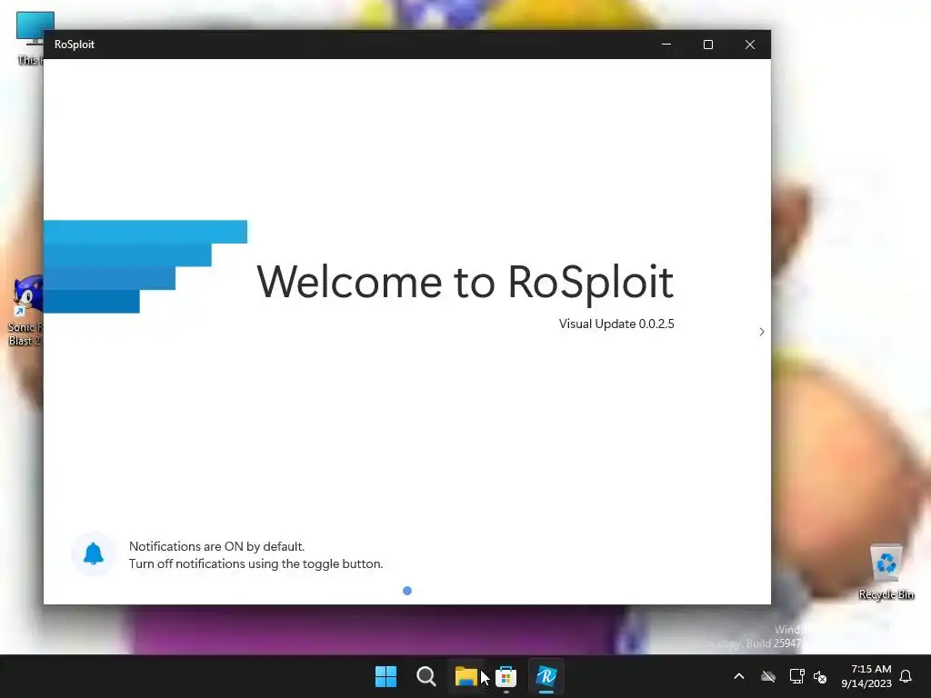Open network status tray icon

[x=796, y=676]
